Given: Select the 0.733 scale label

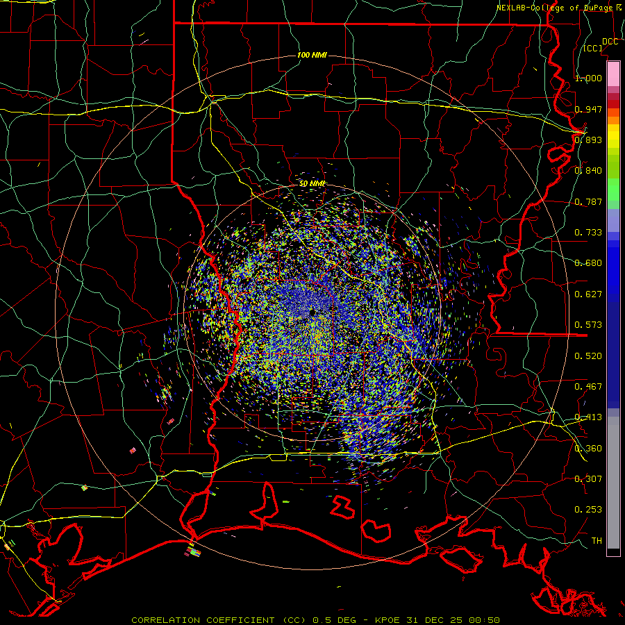Looking at the screenshot, I should click(588, 233).
